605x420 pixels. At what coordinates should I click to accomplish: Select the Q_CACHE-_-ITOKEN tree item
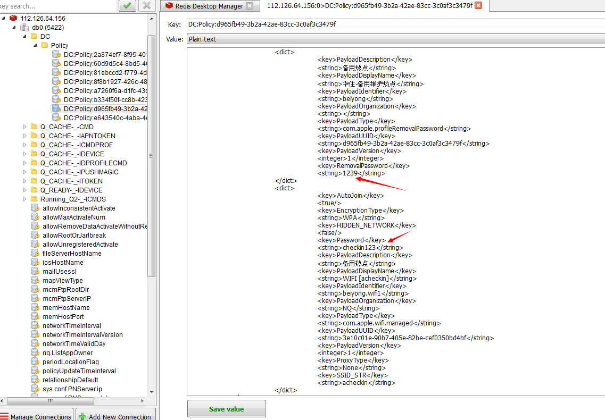(x=71, y=181)
